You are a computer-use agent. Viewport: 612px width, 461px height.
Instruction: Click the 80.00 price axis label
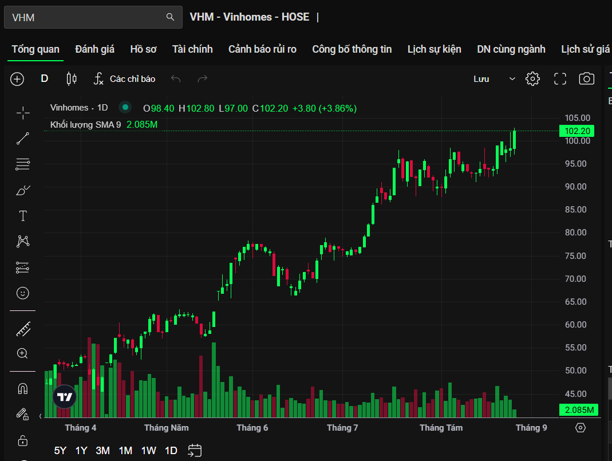576,233
